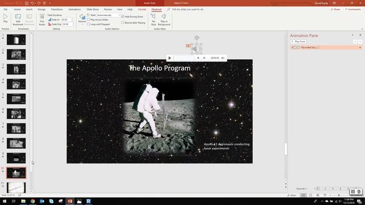Show hidden system tray icons chevron
The width and height of the screenshot is (365, 205).
322,201
